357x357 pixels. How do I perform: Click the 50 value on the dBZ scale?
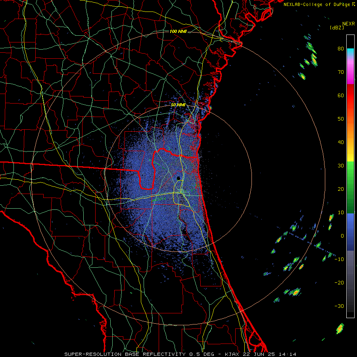coord(341,119)
